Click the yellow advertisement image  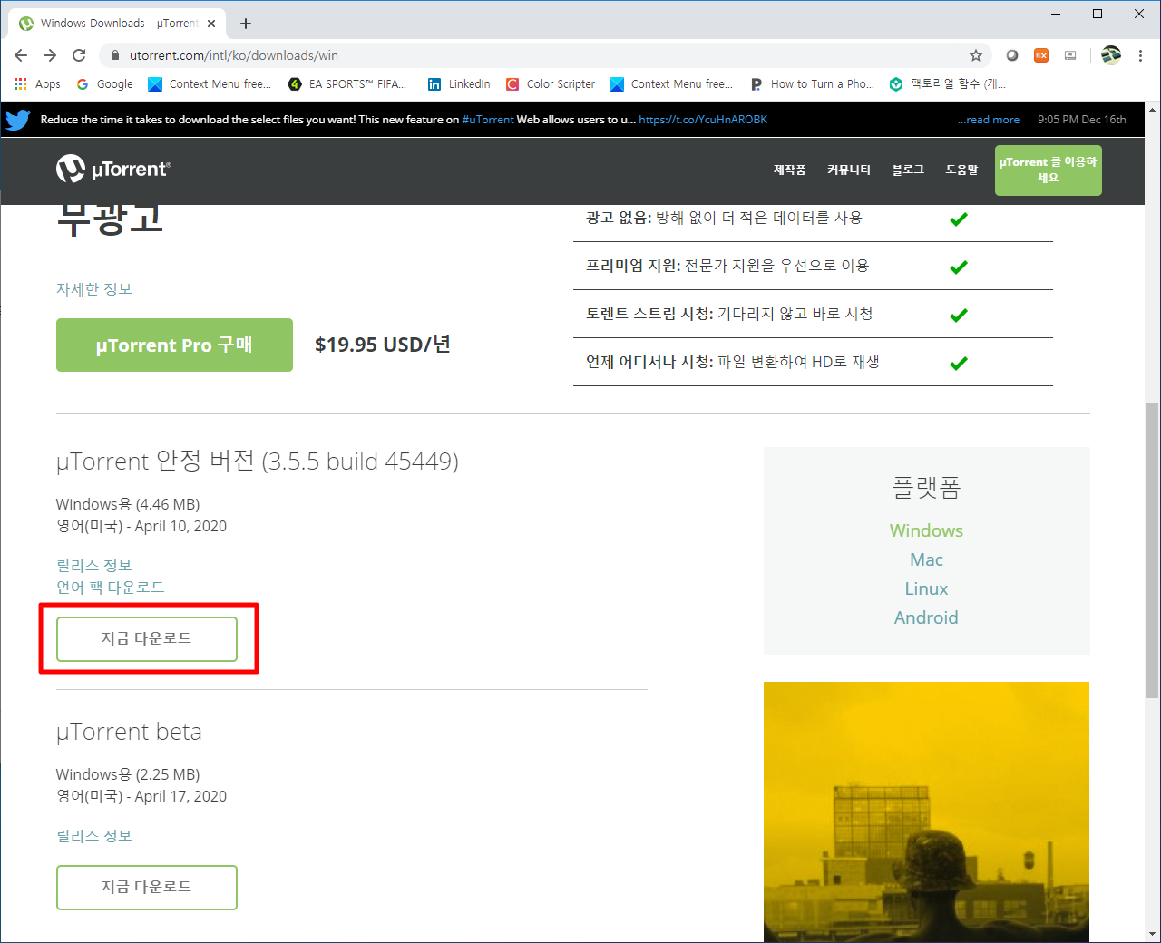926,812
